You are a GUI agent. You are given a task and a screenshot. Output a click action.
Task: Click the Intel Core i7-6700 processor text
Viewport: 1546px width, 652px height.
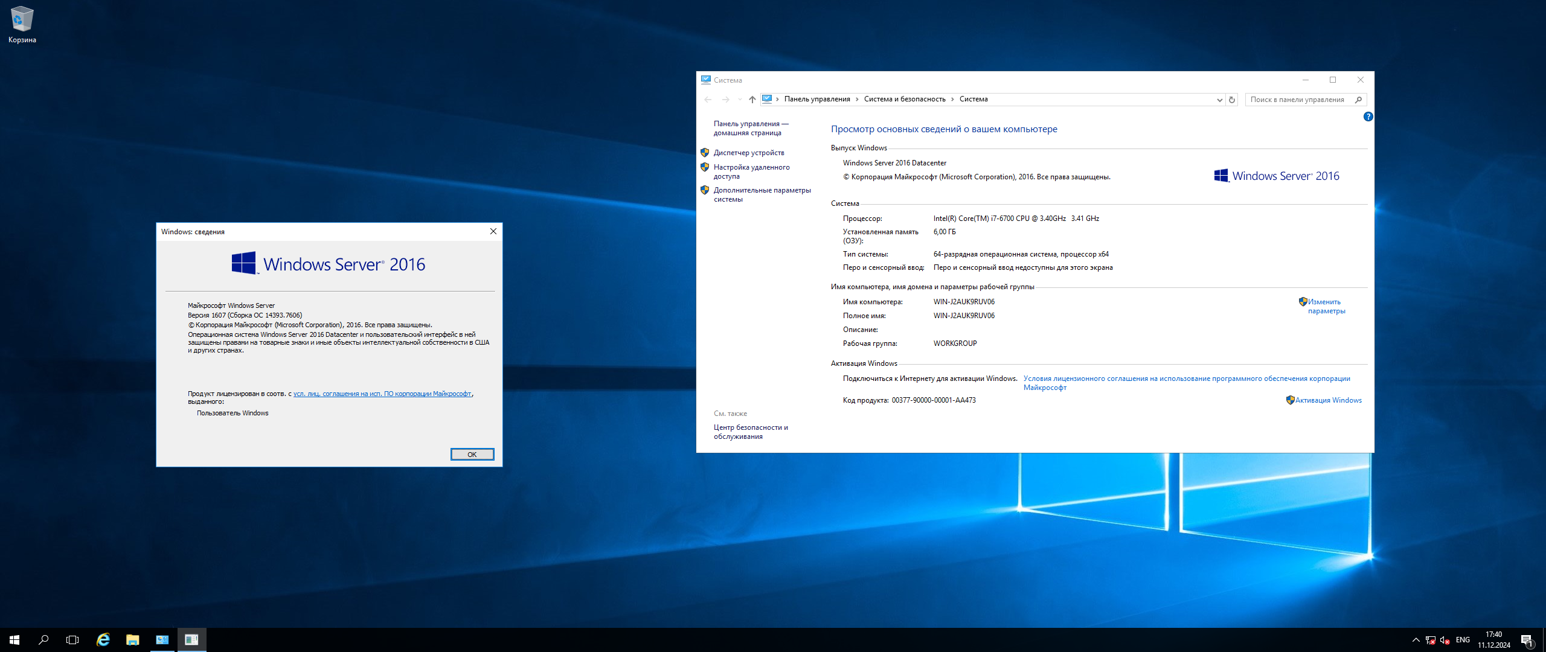coord(1016,219)
